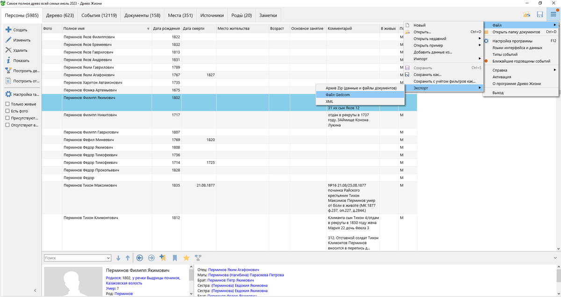Go back with the left circle arrow
This screenshot has width=561, height=297.
139,258
